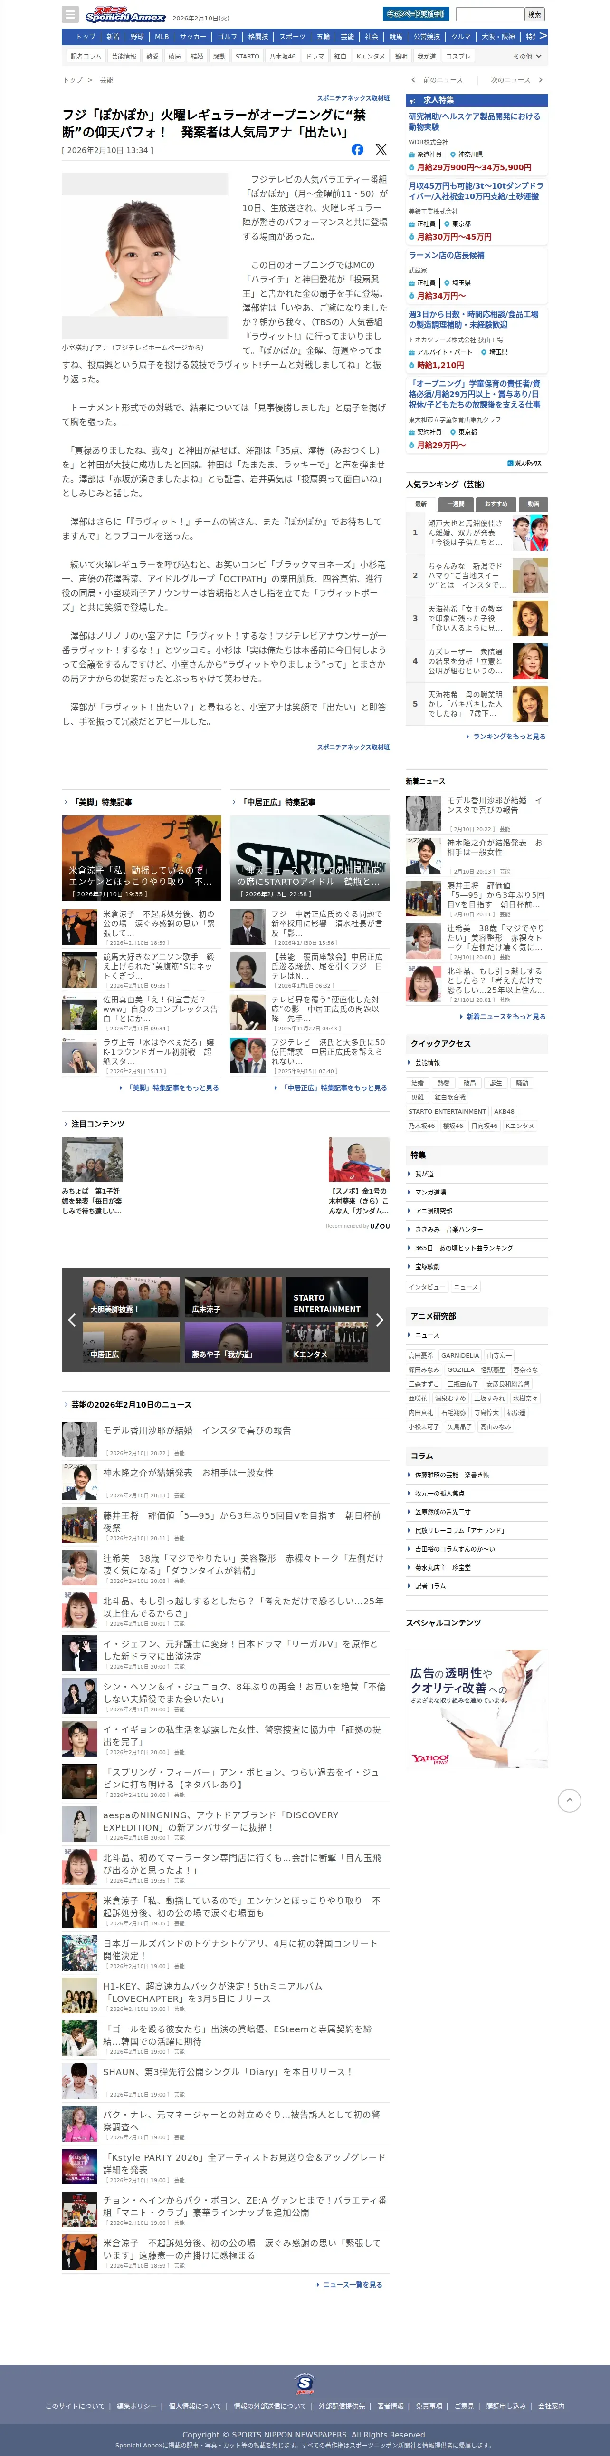The image size is (610, 2456).
Task: Click right arrow at end of main navigation bar
Action: coord(543,36)
